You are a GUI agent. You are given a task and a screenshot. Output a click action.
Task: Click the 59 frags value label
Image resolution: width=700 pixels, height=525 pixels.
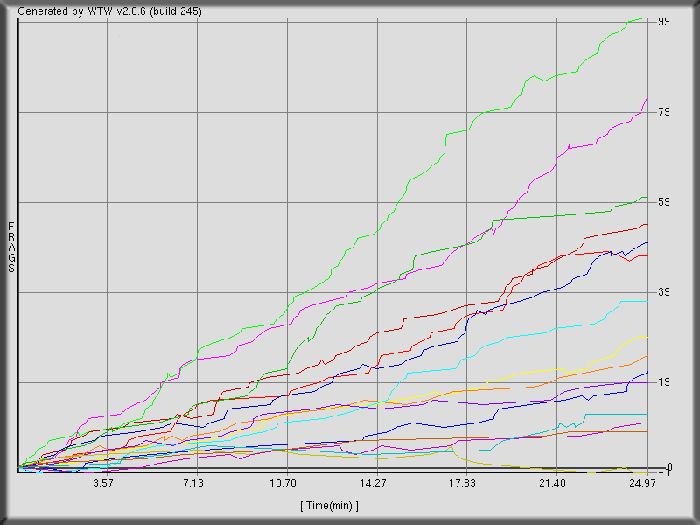[663, 202]
